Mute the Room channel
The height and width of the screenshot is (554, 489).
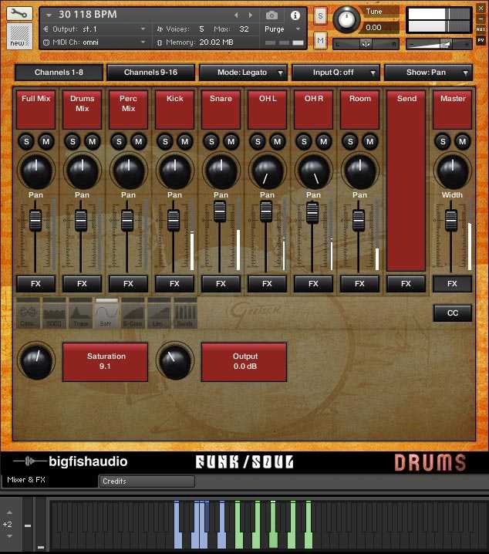(x=369, y=142)
